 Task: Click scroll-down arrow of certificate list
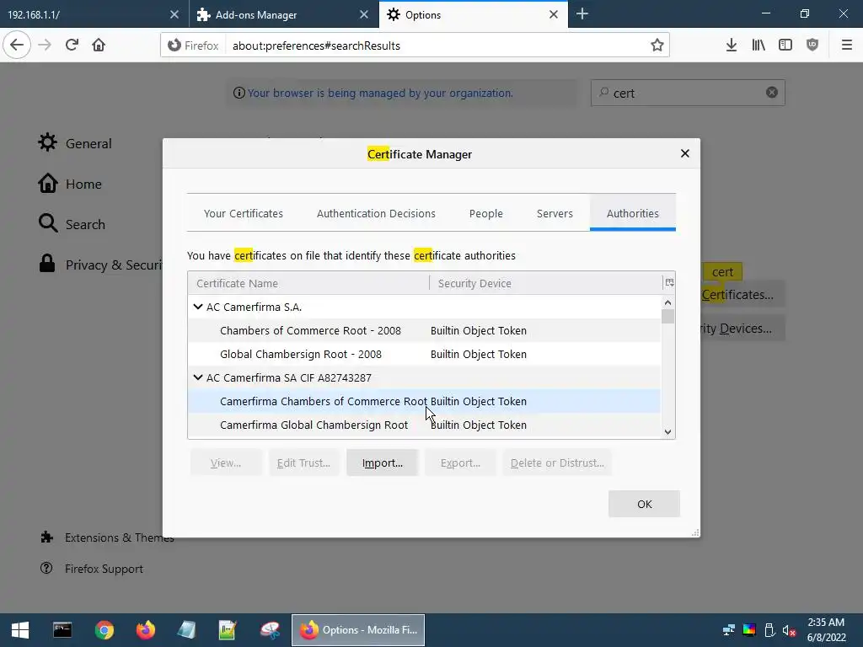click(x=667, y=432)
